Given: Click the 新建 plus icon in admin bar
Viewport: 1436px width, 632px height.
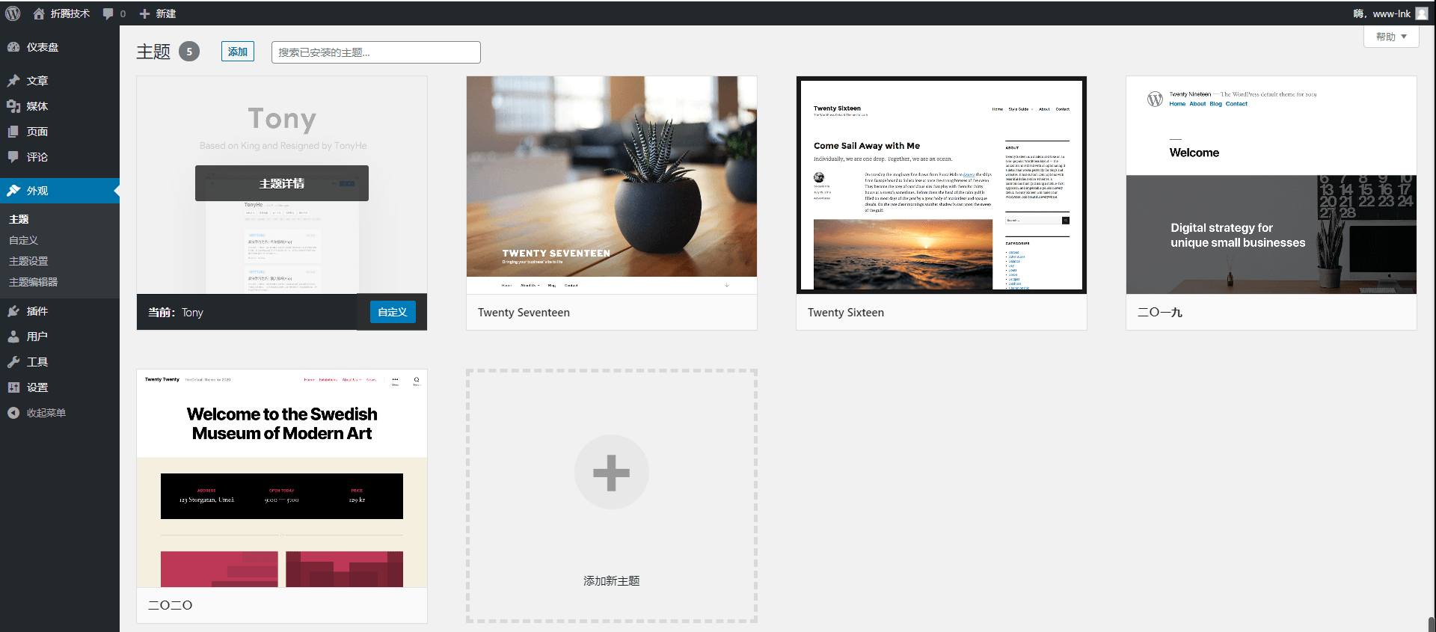Looking at the screenshot, I should [145, 13].
